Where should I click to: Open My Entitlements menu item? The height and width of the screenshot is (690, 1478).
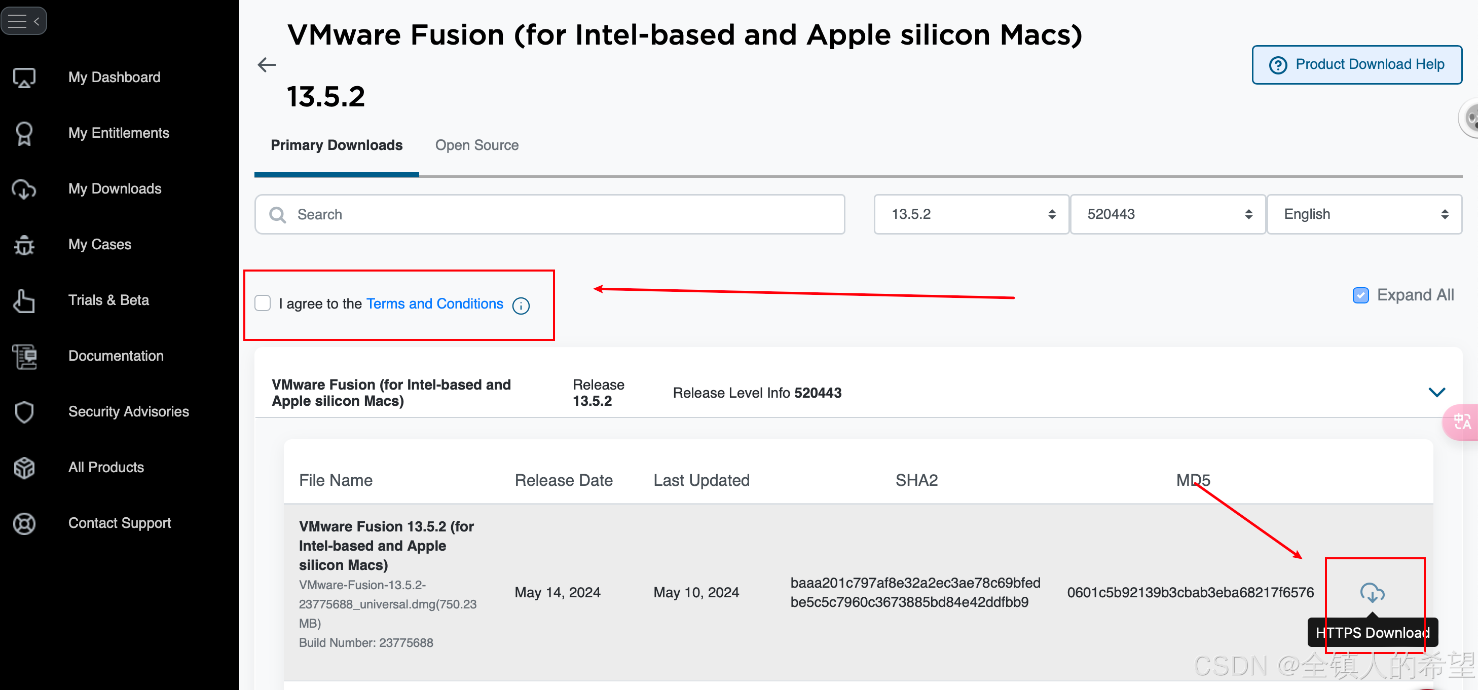pos(119,133)
